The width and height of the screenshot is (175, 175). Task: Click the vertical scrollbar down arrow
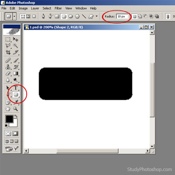(x=152, y=146)
